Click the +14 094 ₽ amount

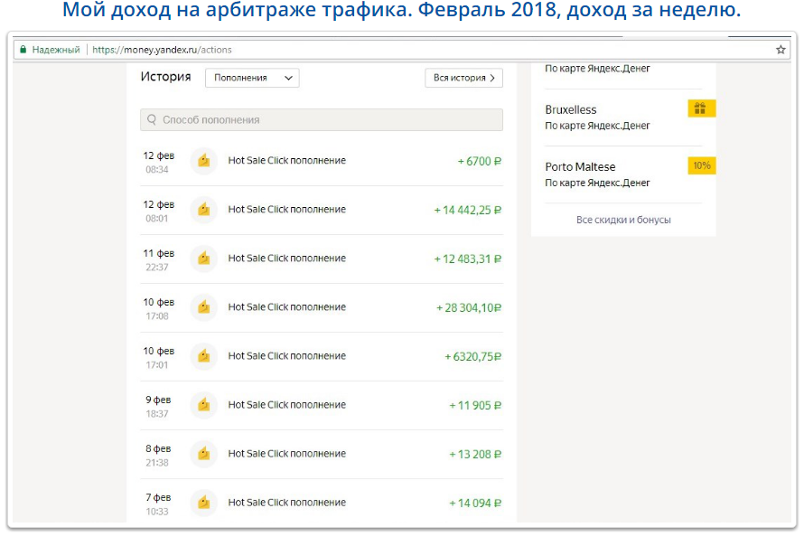[x=475, y=503]
